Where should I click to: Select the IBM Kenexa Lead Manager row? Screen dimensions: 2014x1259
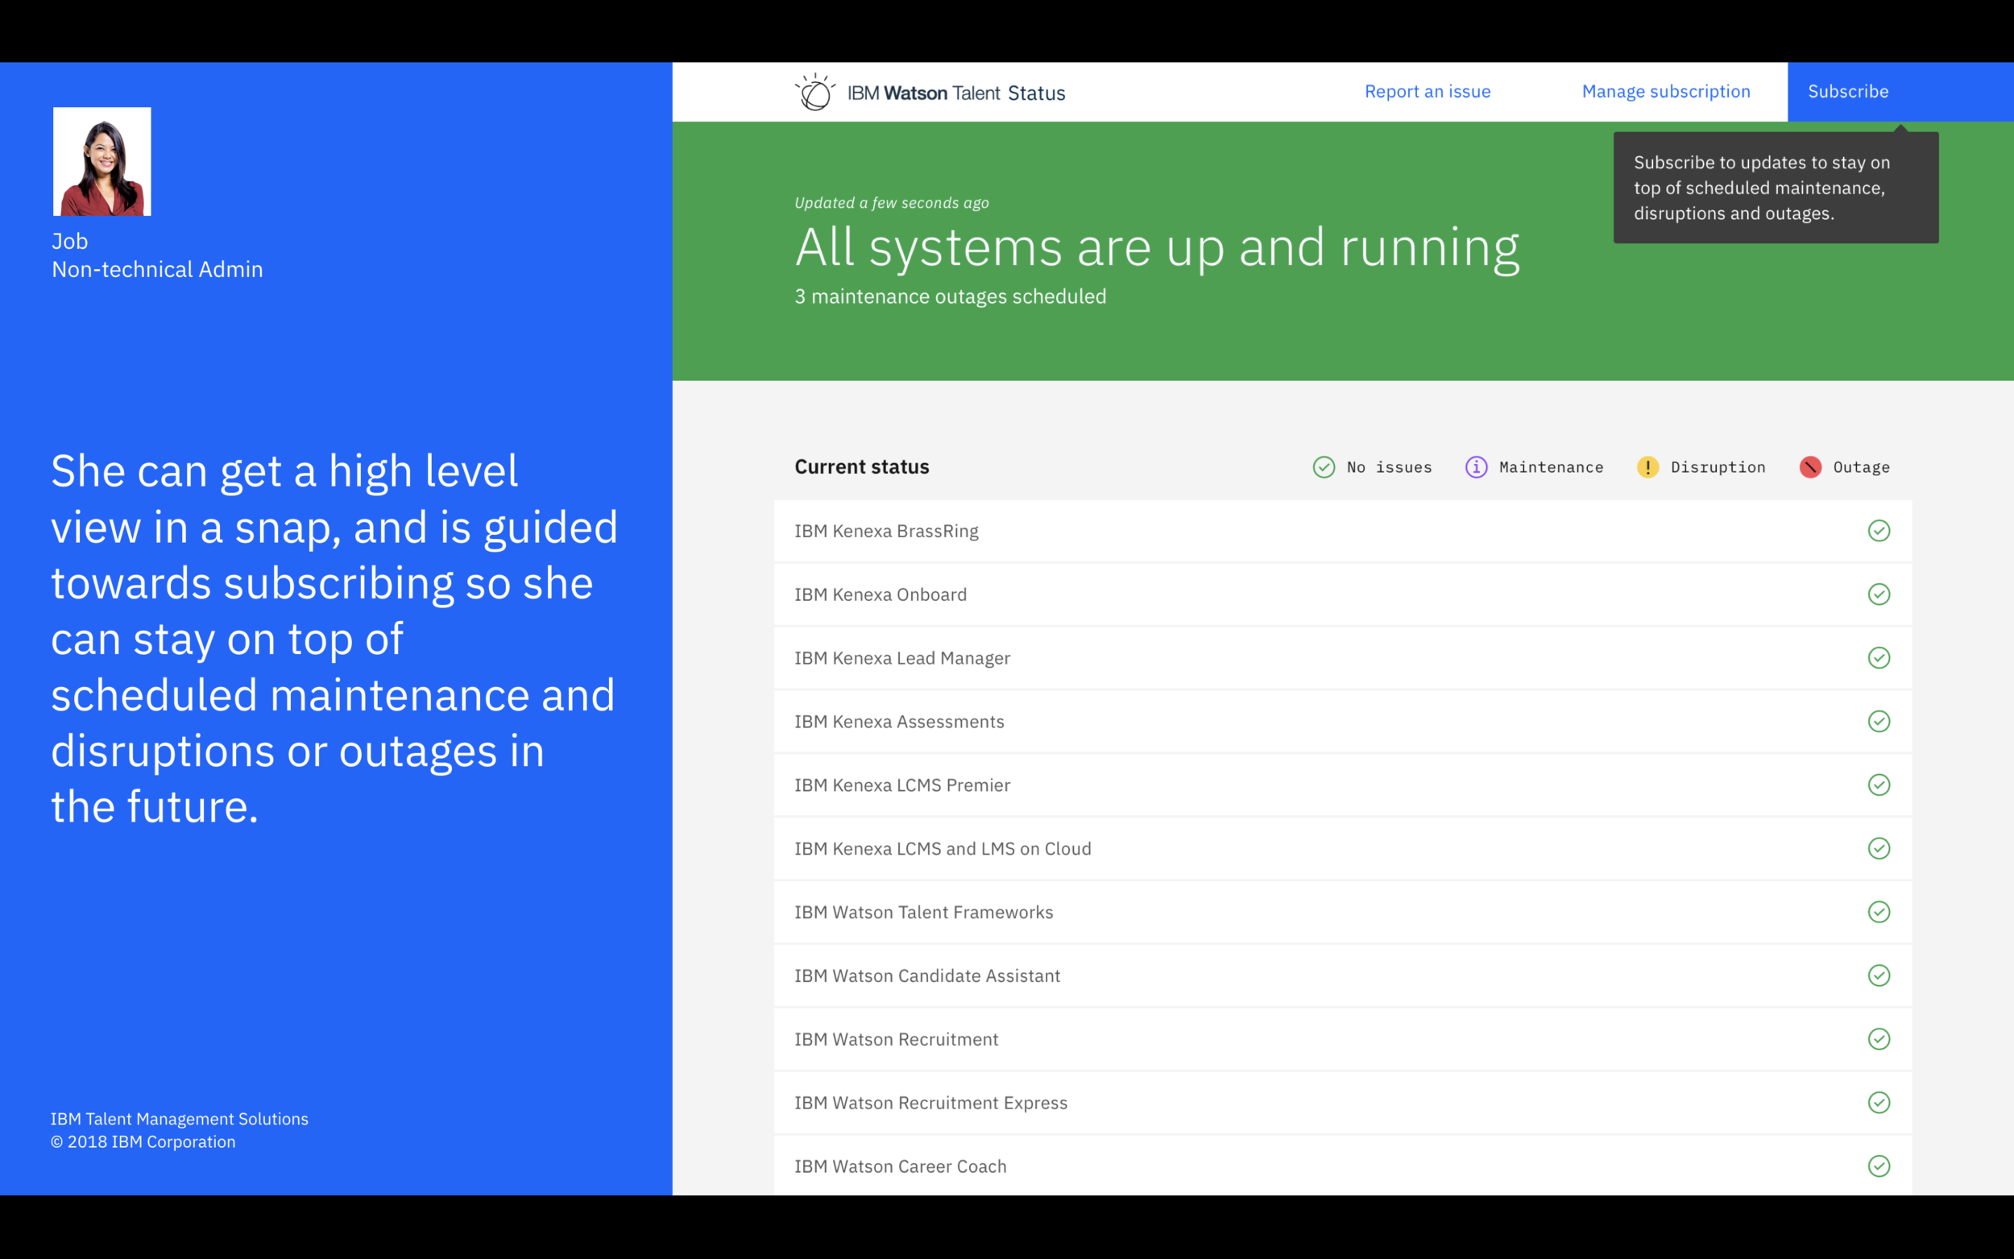tap(1342, 658)
